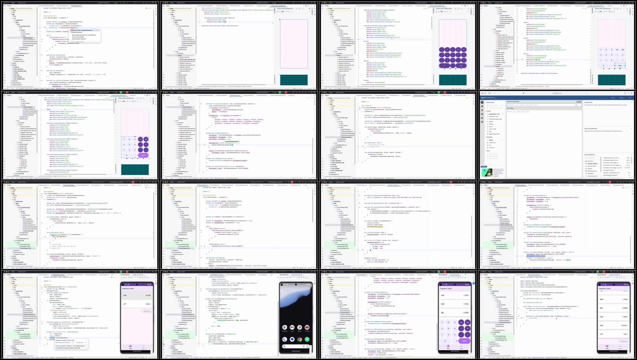Select the PCRE2 (PHP >=7.3) flavor in regex101
The height and width of the screenshot is (360, 637).
point(495,114)
